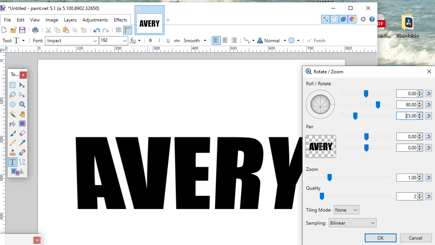Click the Print icon
The image size is (435, 245).
coord(35,30)
